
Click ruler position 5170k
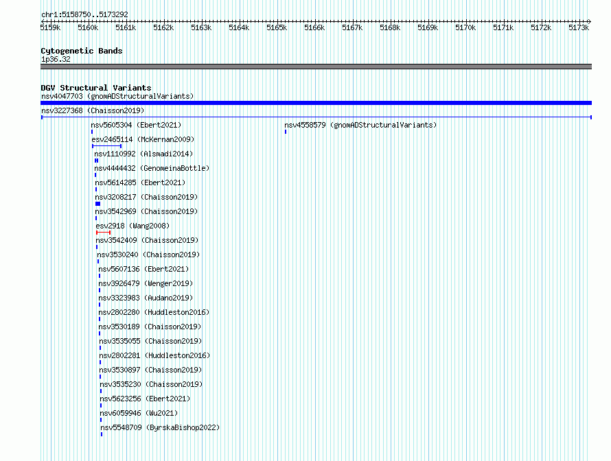(x=465, y=27)
